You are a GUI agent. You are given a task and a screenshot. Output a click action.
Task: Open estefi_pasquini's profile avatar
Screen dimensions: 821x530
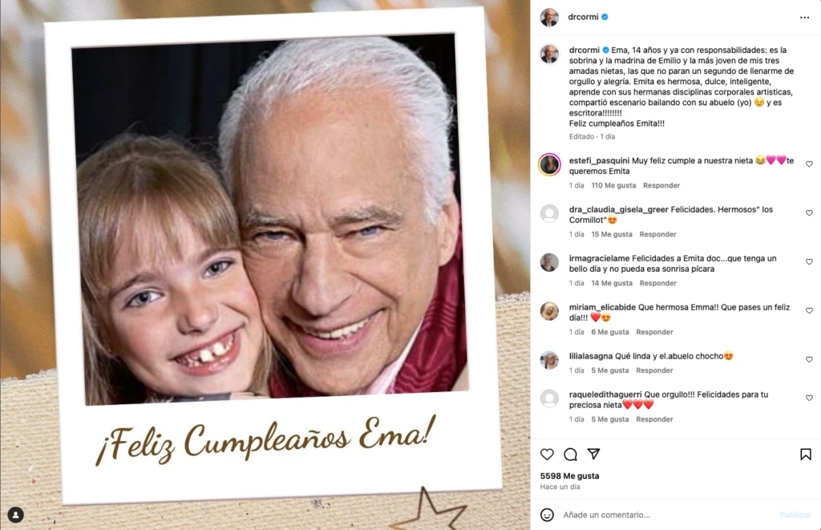point(549,165)
